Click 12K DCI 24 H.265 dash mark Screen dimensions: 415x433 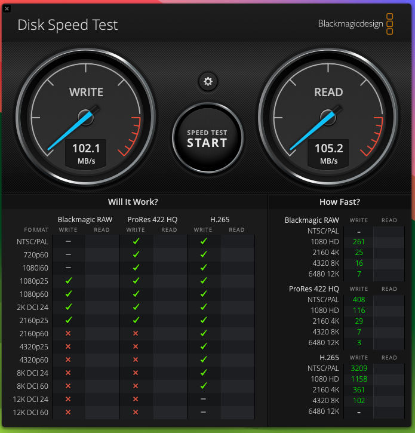203,399
